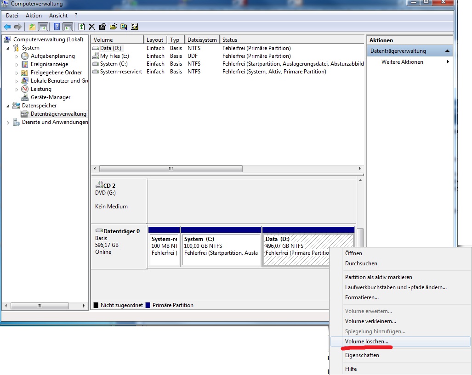Open the Aktion menu

[34, 16]
